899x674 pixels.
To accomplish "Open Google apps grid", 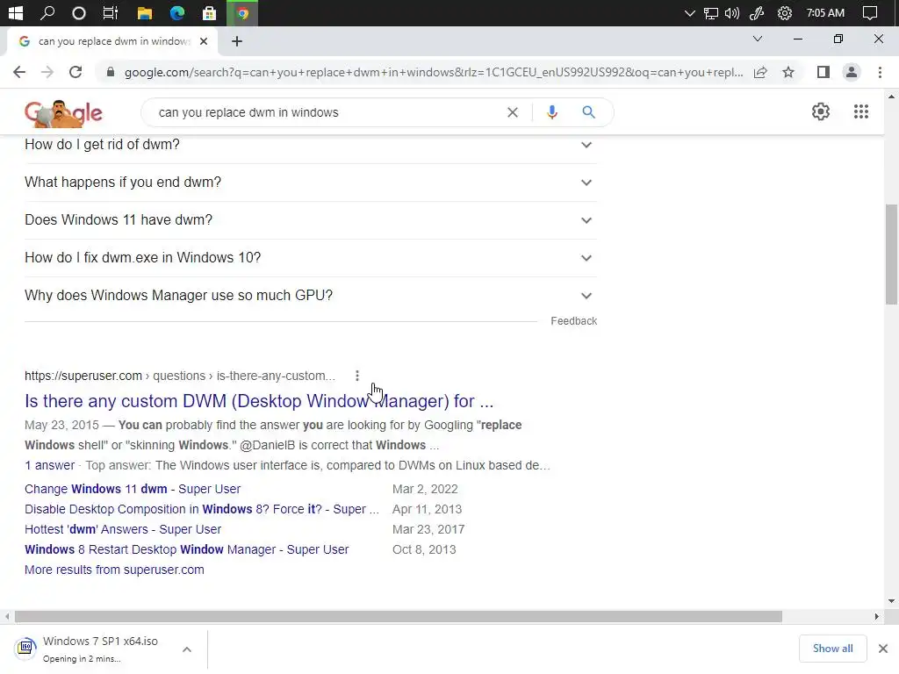I will [x=861, y=111].
